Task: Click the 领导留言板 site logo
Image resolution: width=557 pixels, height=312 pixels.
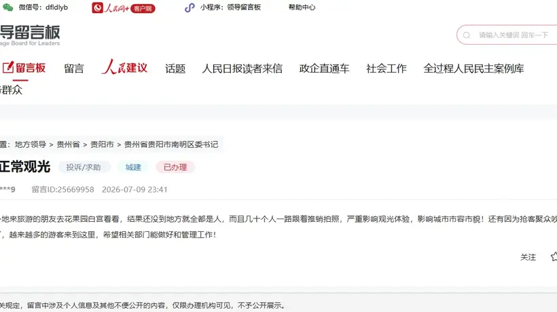Action: click(30, 35)
